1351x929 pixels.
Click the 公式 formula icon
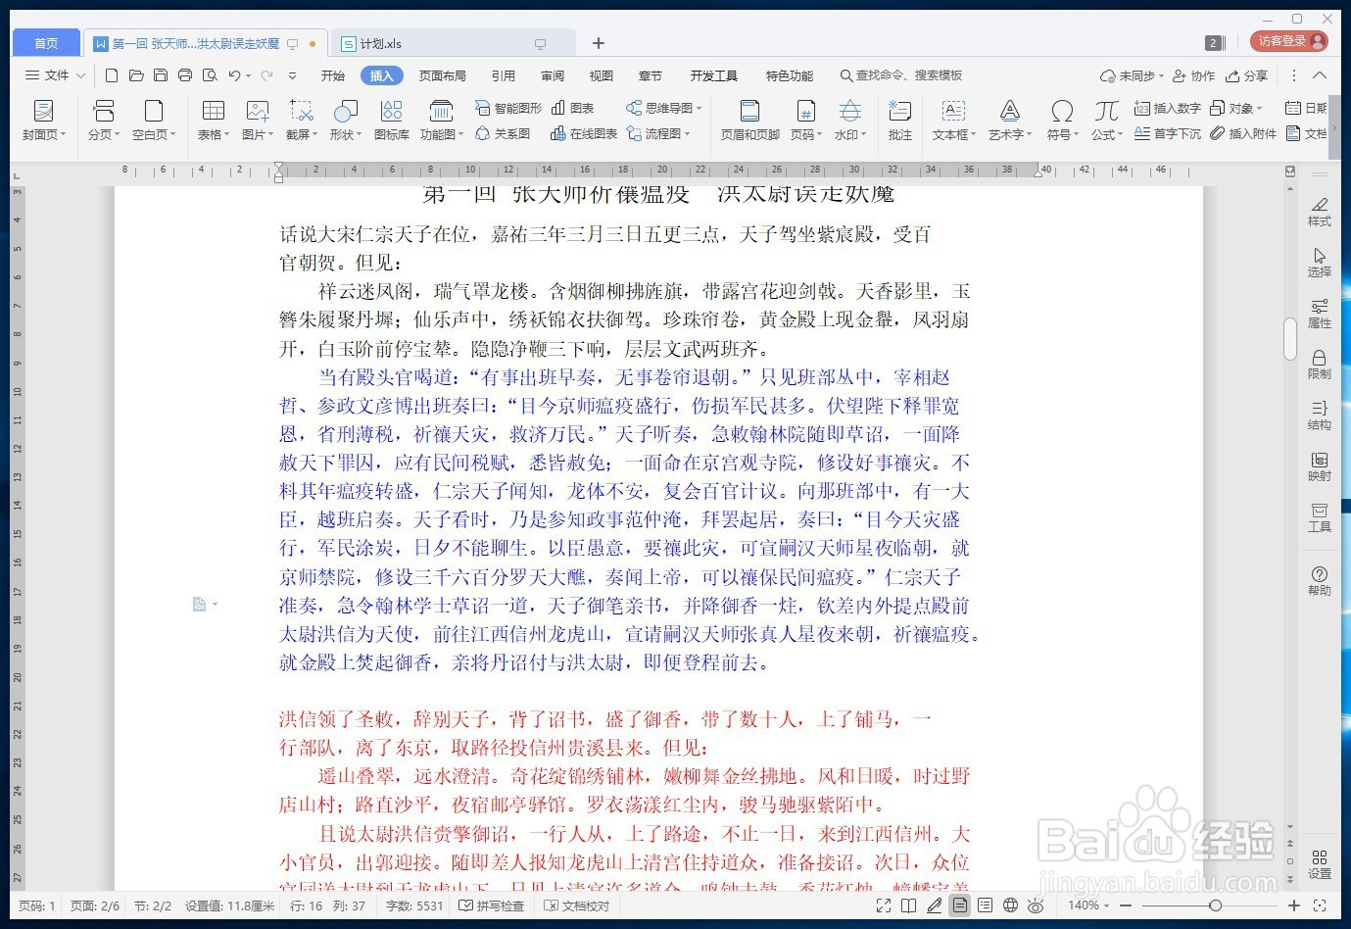[x=1106, y=110]
